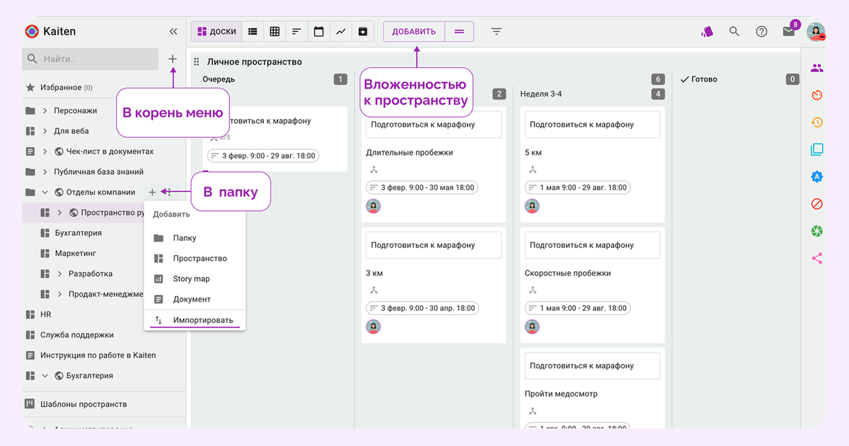The image size is (849, 446).
Task: Open the user profile avatar in header
Action: tap(816, 31)
